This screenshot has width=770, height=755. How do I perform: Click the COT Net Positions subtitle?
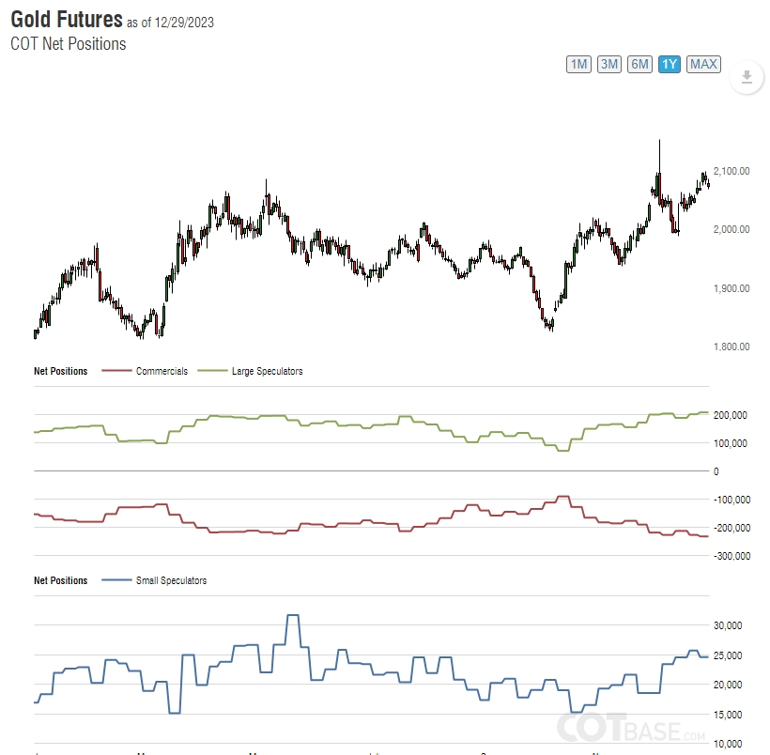click(68, 43)
